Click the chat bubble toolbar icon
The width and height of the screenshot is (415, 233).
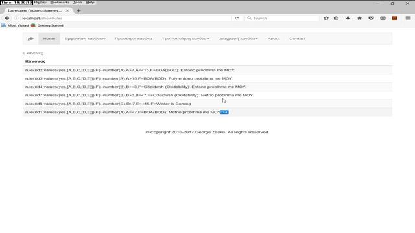[x=383, y=18]
